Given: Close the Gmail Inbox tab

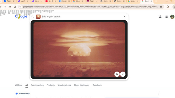Looking at the screenshot, I should [x=83, y=1].
